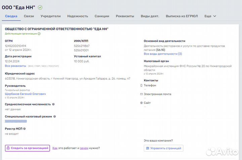Image resolution: width=242 pixels, height=160 pixels.
Task: Click the зачем link near follow button
Action: tap(84, 148)
